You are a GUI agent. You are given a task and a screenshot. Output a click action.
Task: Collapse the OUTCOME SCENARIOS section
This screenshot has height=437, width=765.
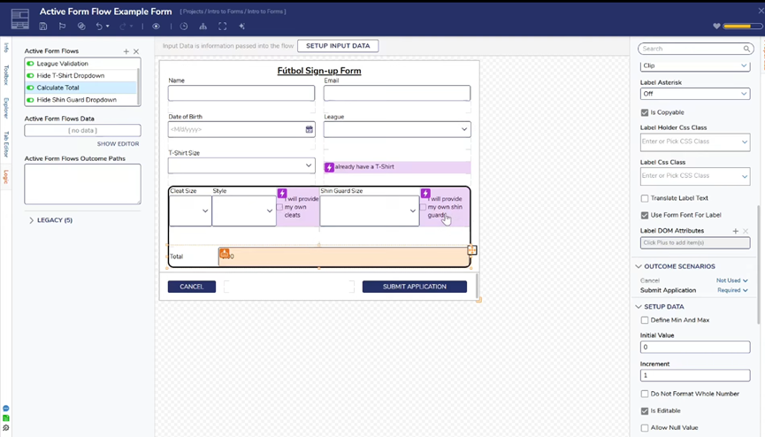639,266
